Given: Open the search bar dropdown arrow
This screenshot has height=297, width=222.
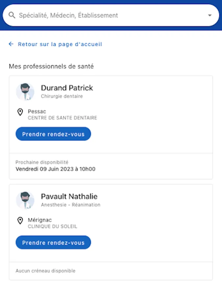Looking at the screenshot, I should point(210,15).
